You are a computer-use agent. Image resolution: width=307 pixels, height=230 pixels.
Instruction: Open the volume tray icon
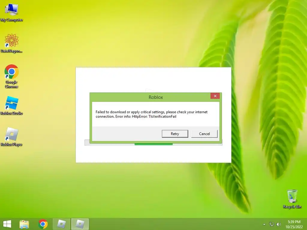279,224
